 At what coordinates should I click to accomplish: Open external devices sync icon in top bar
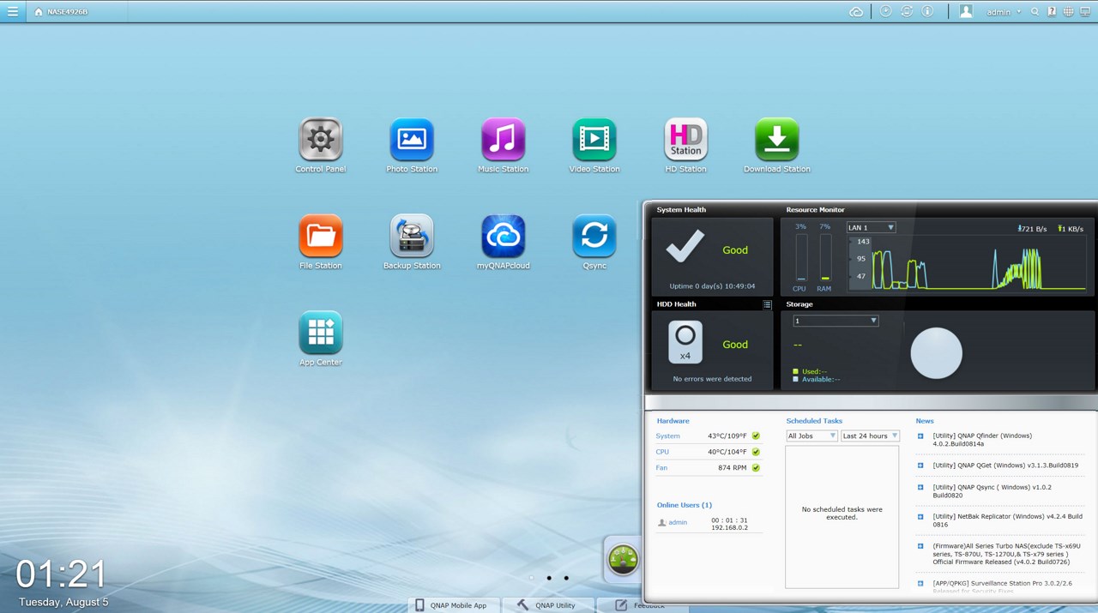(907, 11)
